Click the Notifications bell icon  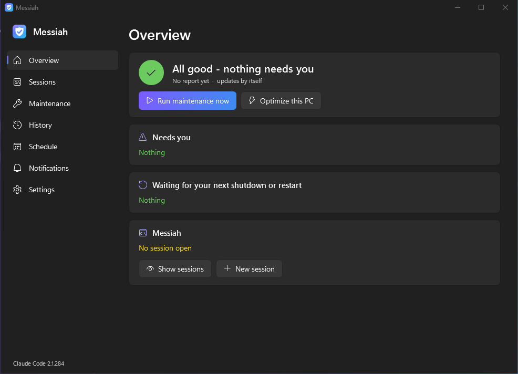(x=17, y=168)
